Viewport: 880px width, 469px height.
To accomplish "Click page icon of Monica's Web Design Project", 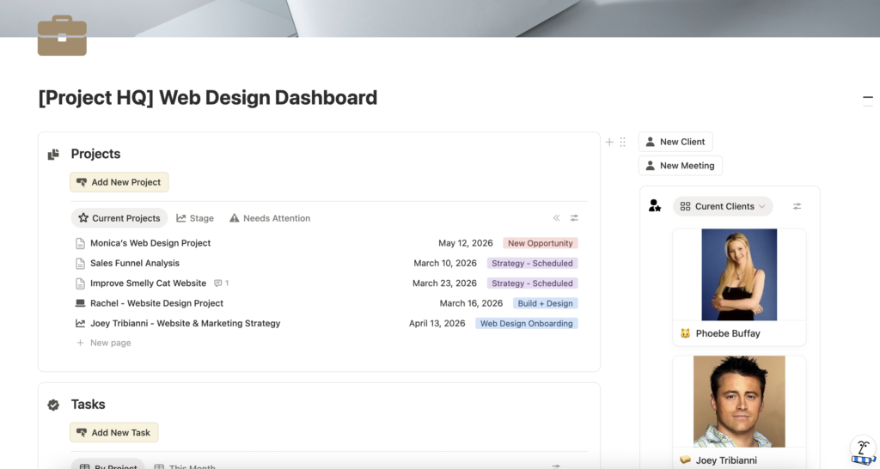I will point(80,243).
